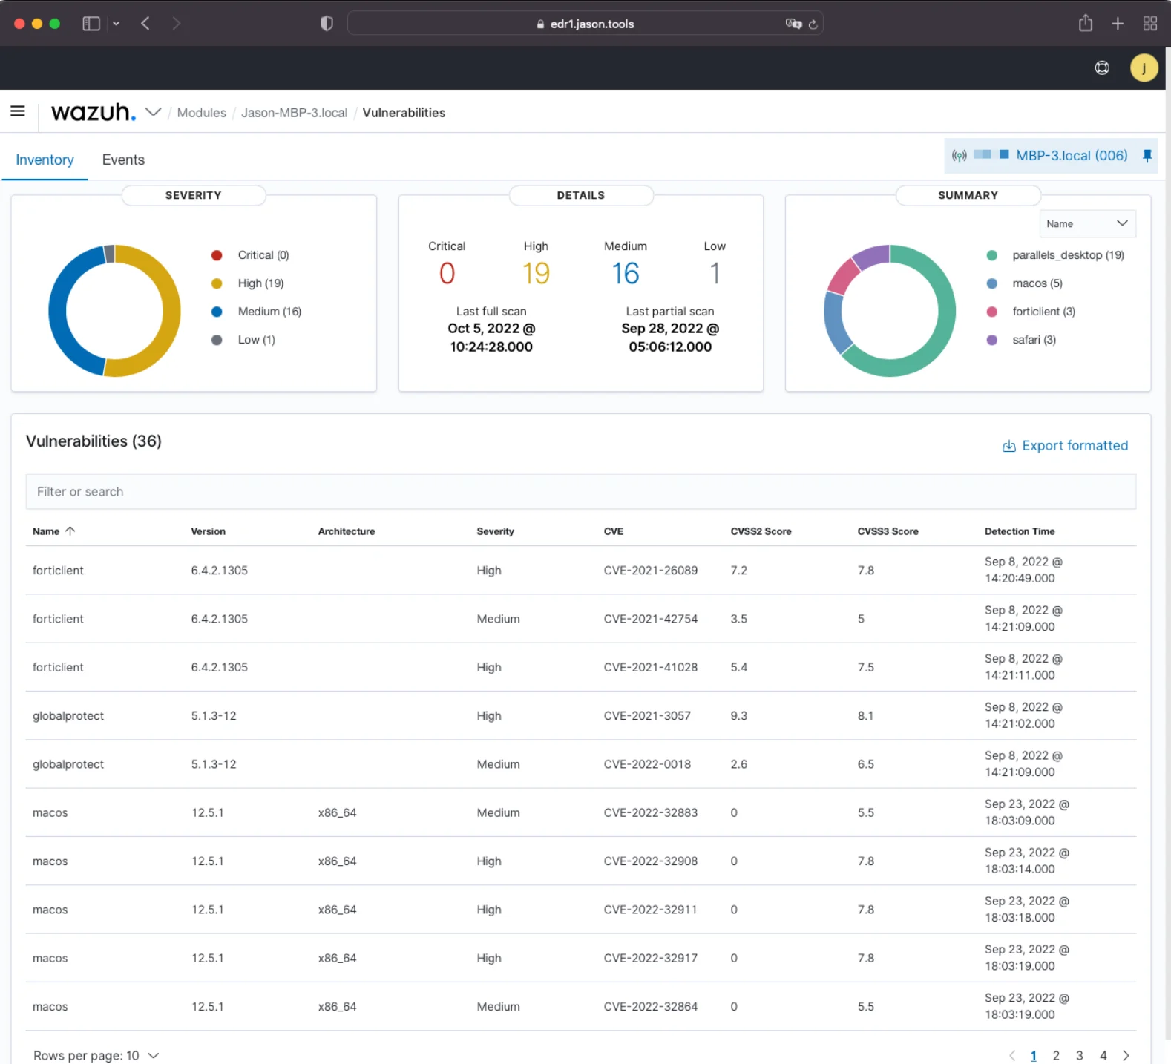Click the sort arrow beside the Name column
1171x1064 pixels.
[70, 531]
